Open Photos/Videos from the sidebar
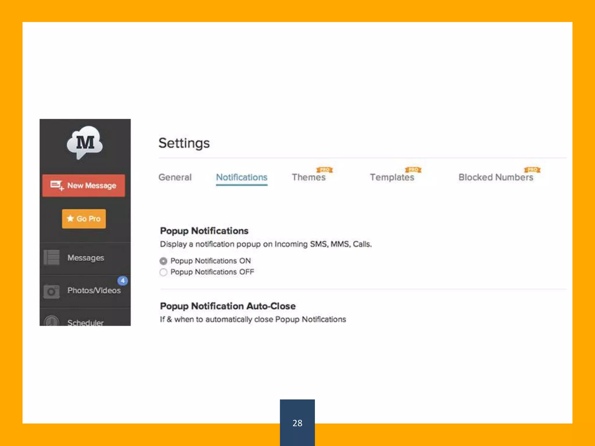The width and height of the screenshot is (595, 446). point(94,290)
